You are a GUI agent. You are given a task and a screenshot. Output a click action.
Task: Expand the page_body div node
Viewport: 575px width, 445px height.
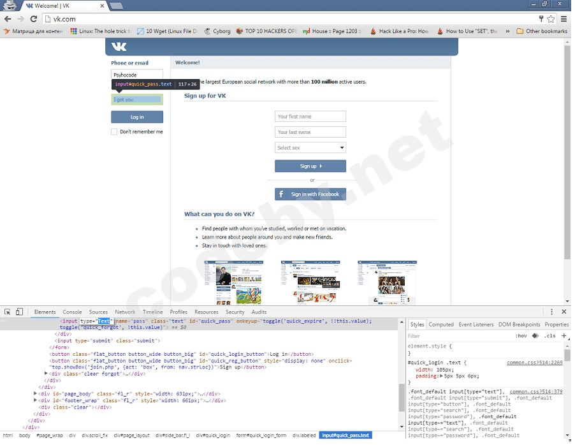35,393
